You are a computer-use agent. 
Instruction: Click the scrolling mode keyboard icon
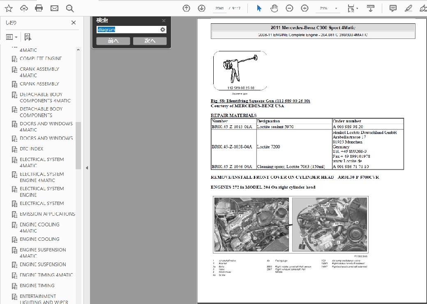click(370, 9)
